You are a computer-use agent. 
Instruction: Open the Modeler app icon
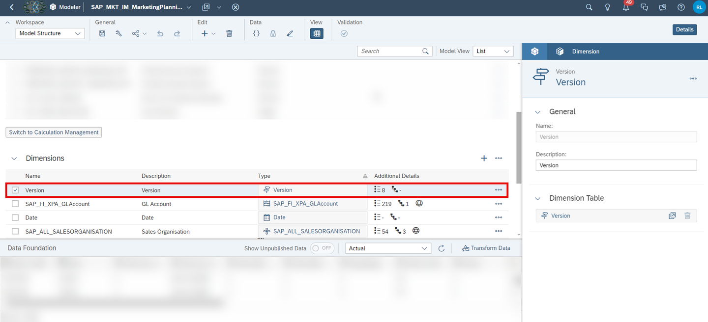pos(53,7)
